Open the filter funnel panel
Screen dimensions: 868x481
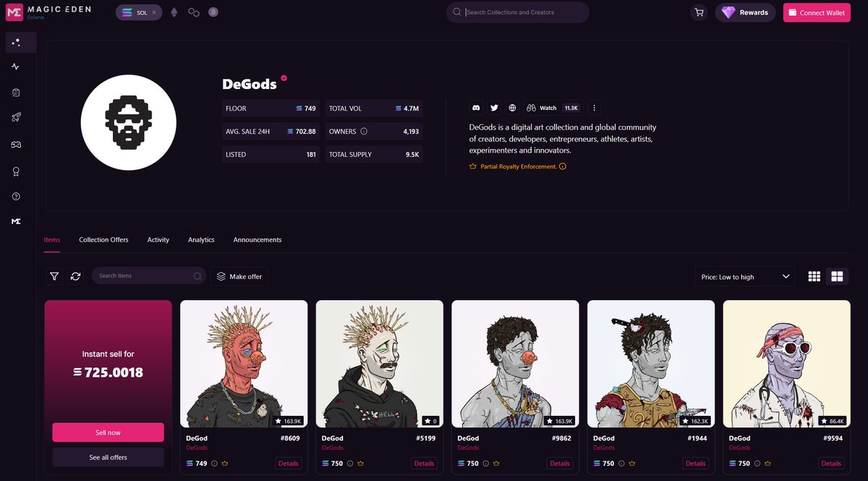pyautogui.click(x=54, y=276)
